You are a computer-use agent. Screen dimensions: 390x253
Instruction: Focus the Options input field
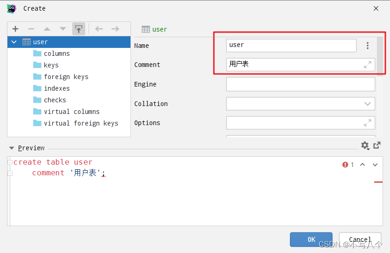click(x=301, y=123)
